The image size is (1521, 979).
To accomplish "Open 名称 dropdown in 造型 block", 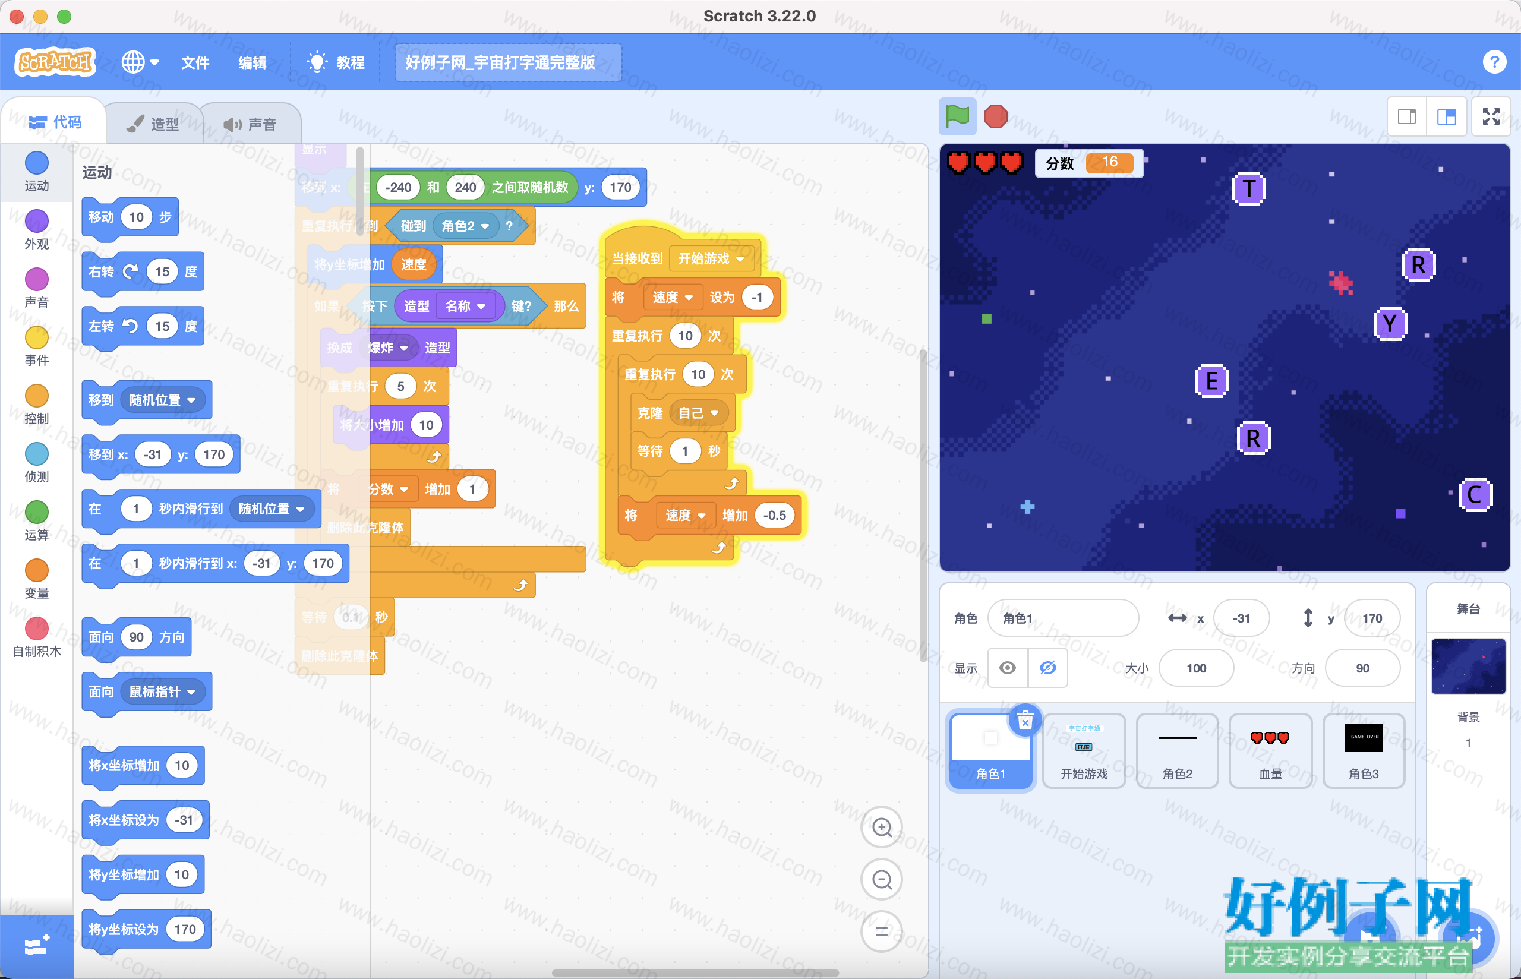I will pos(465,307).
